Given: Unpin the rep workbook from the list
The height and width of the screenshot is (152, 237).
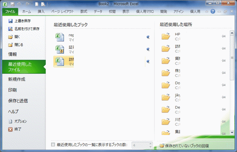Looking at the screenshot, I should (148, 37).
